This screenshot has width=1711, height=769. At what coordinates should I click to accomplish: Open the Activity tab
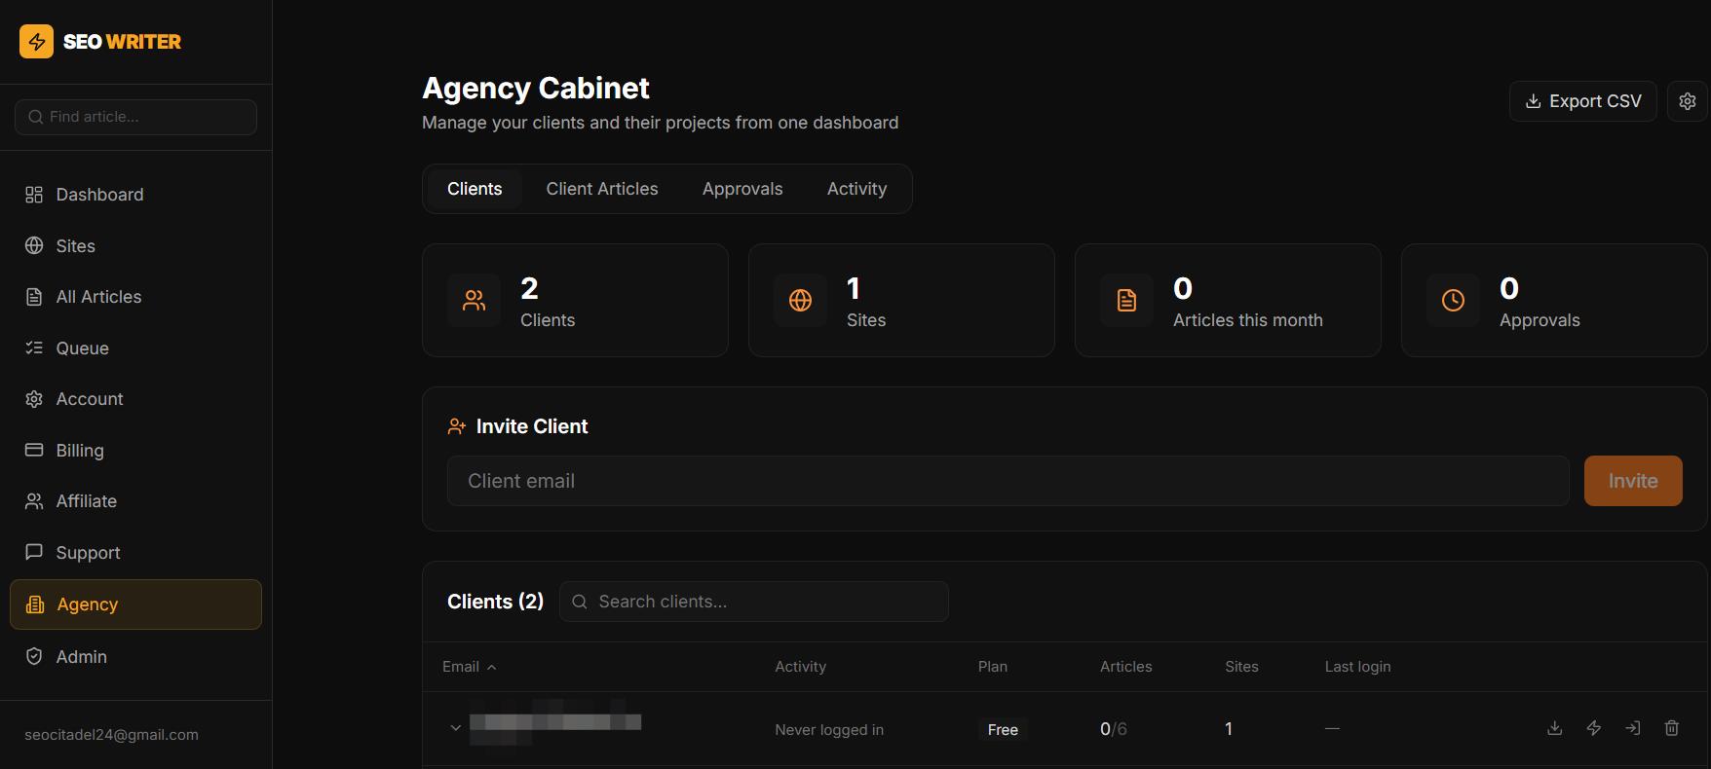856,189
